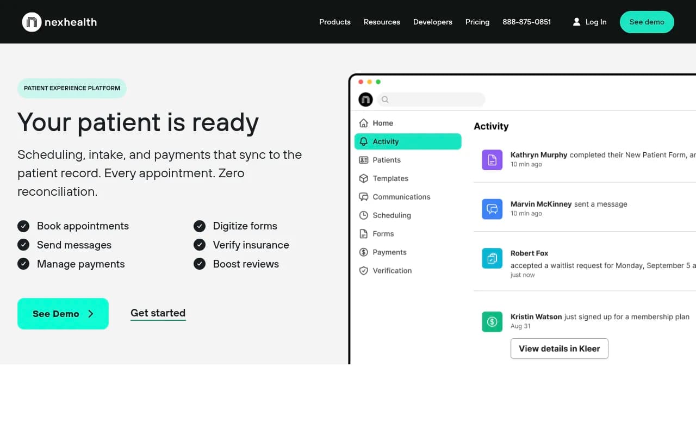Click green dollar icon beside Kristin Watson
The width and height of the screenshot is (696, 435).
[x=492, y=322]
